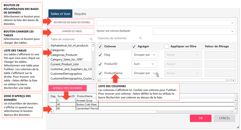This screenshot has width=241, height=130.
Task: Uncheck the Etag column checkbox
Action: (x=100, y=55)
